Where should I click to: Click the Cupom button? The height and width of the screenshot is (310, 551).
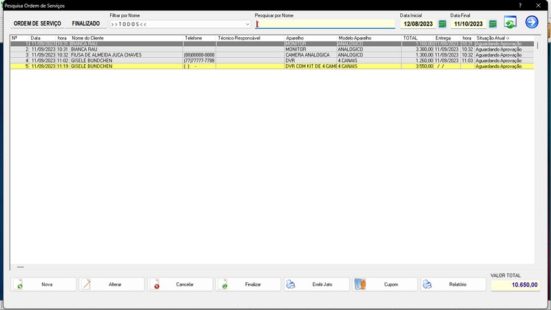click(385, 285)
